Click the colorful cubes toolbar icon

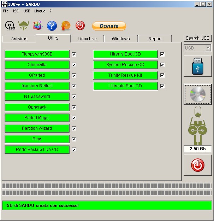37,25
